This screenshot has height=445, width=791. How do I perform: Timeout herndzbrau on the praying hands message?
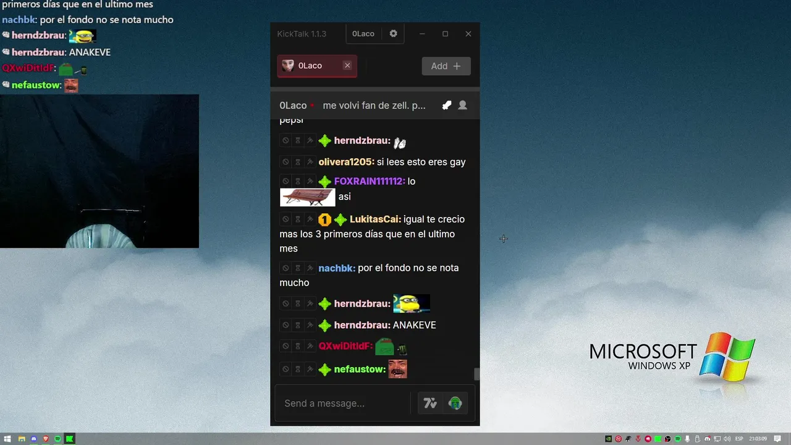[x=297, y=141]
